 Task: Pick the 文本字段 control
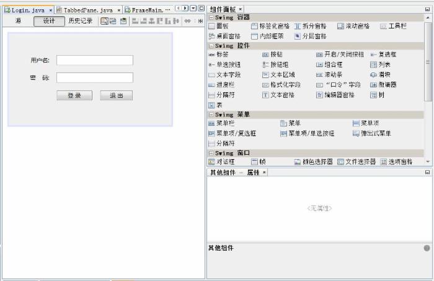pos(224,75)
